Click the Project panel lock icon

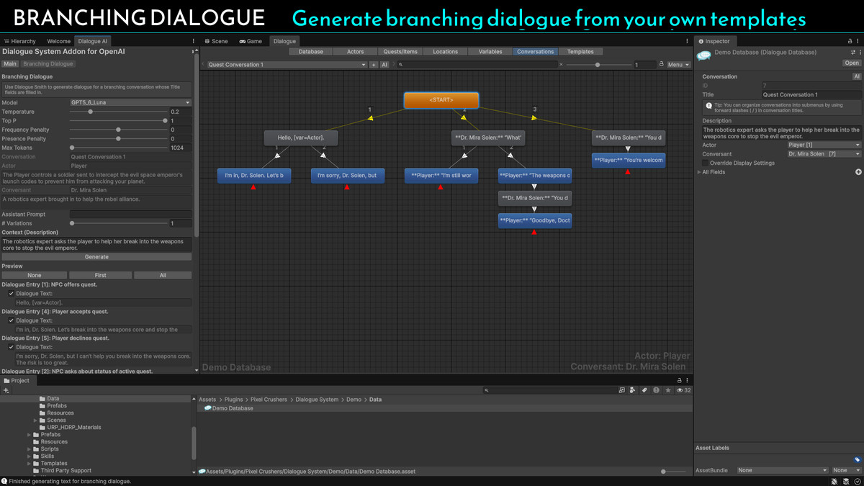(679, 380)
